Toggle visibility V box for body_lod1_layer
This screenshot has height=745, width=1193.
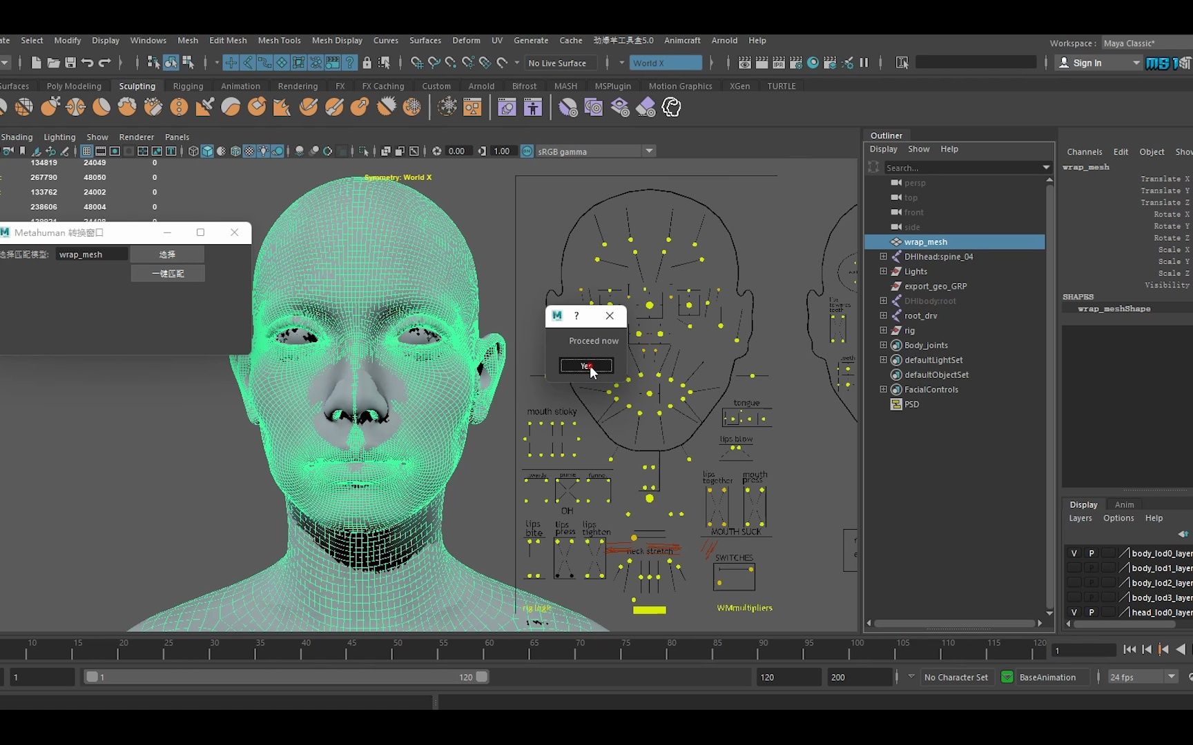coord(1074,568)
